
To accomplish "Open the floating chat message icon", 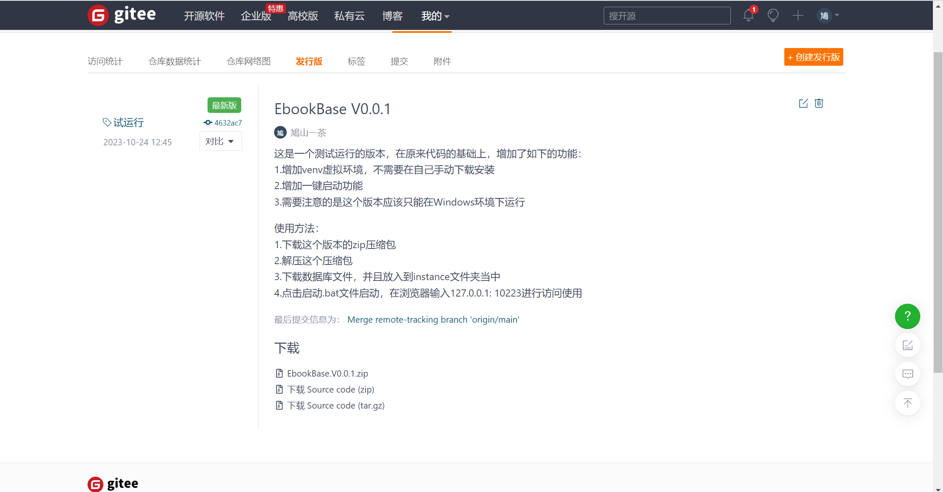I will [x=907, y=374].
